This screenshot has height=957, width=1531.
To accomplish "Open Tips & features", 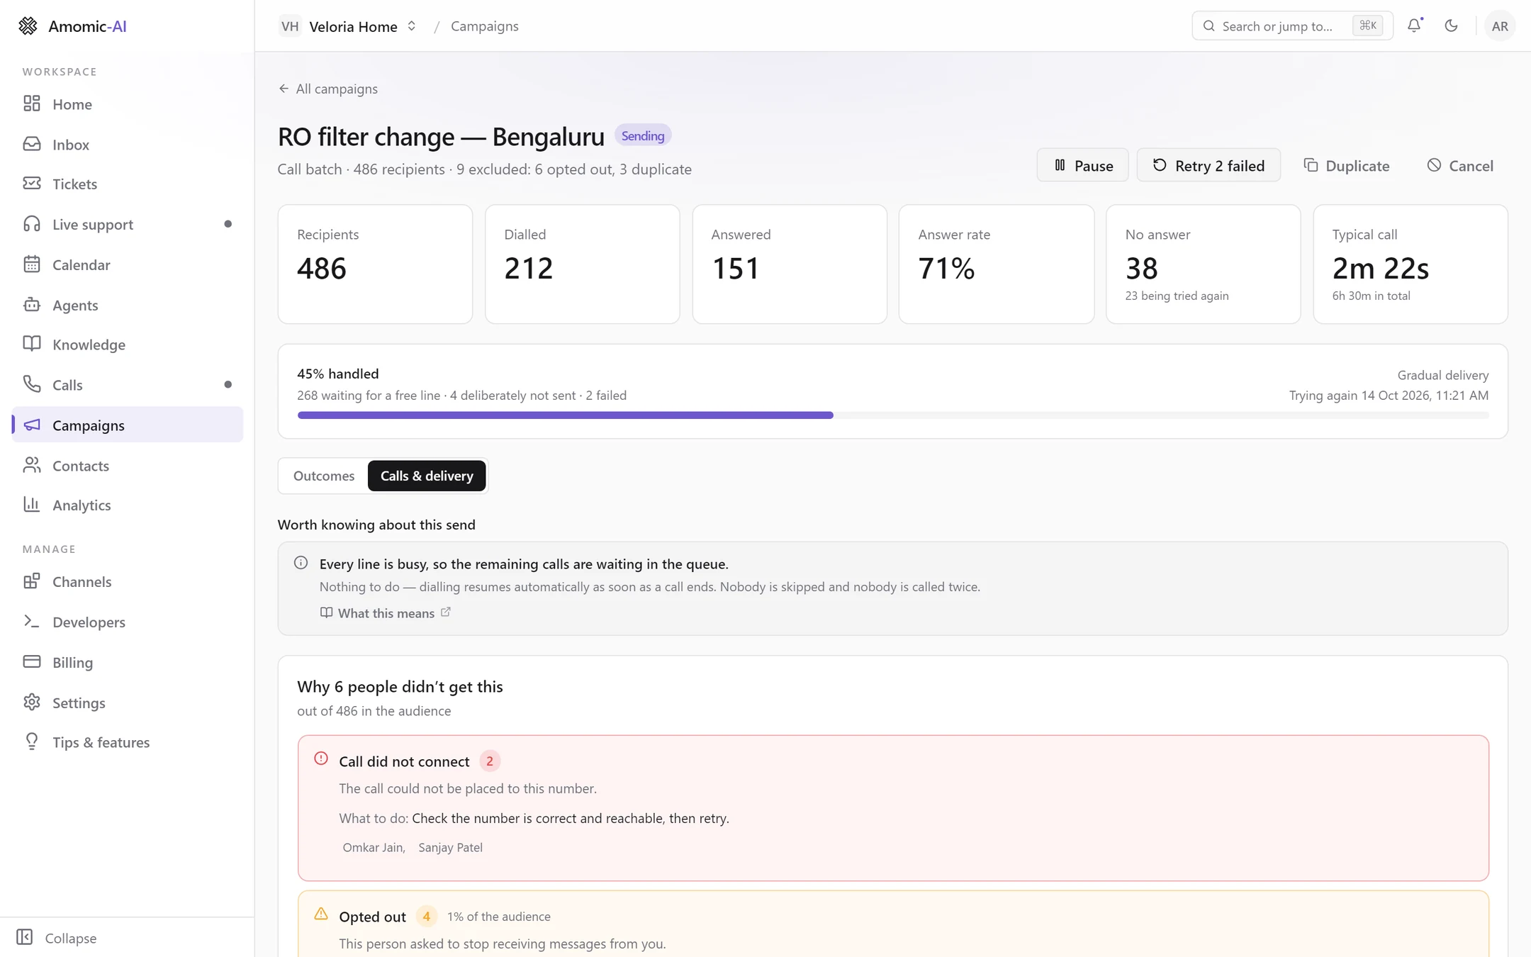I will point(128,742).
